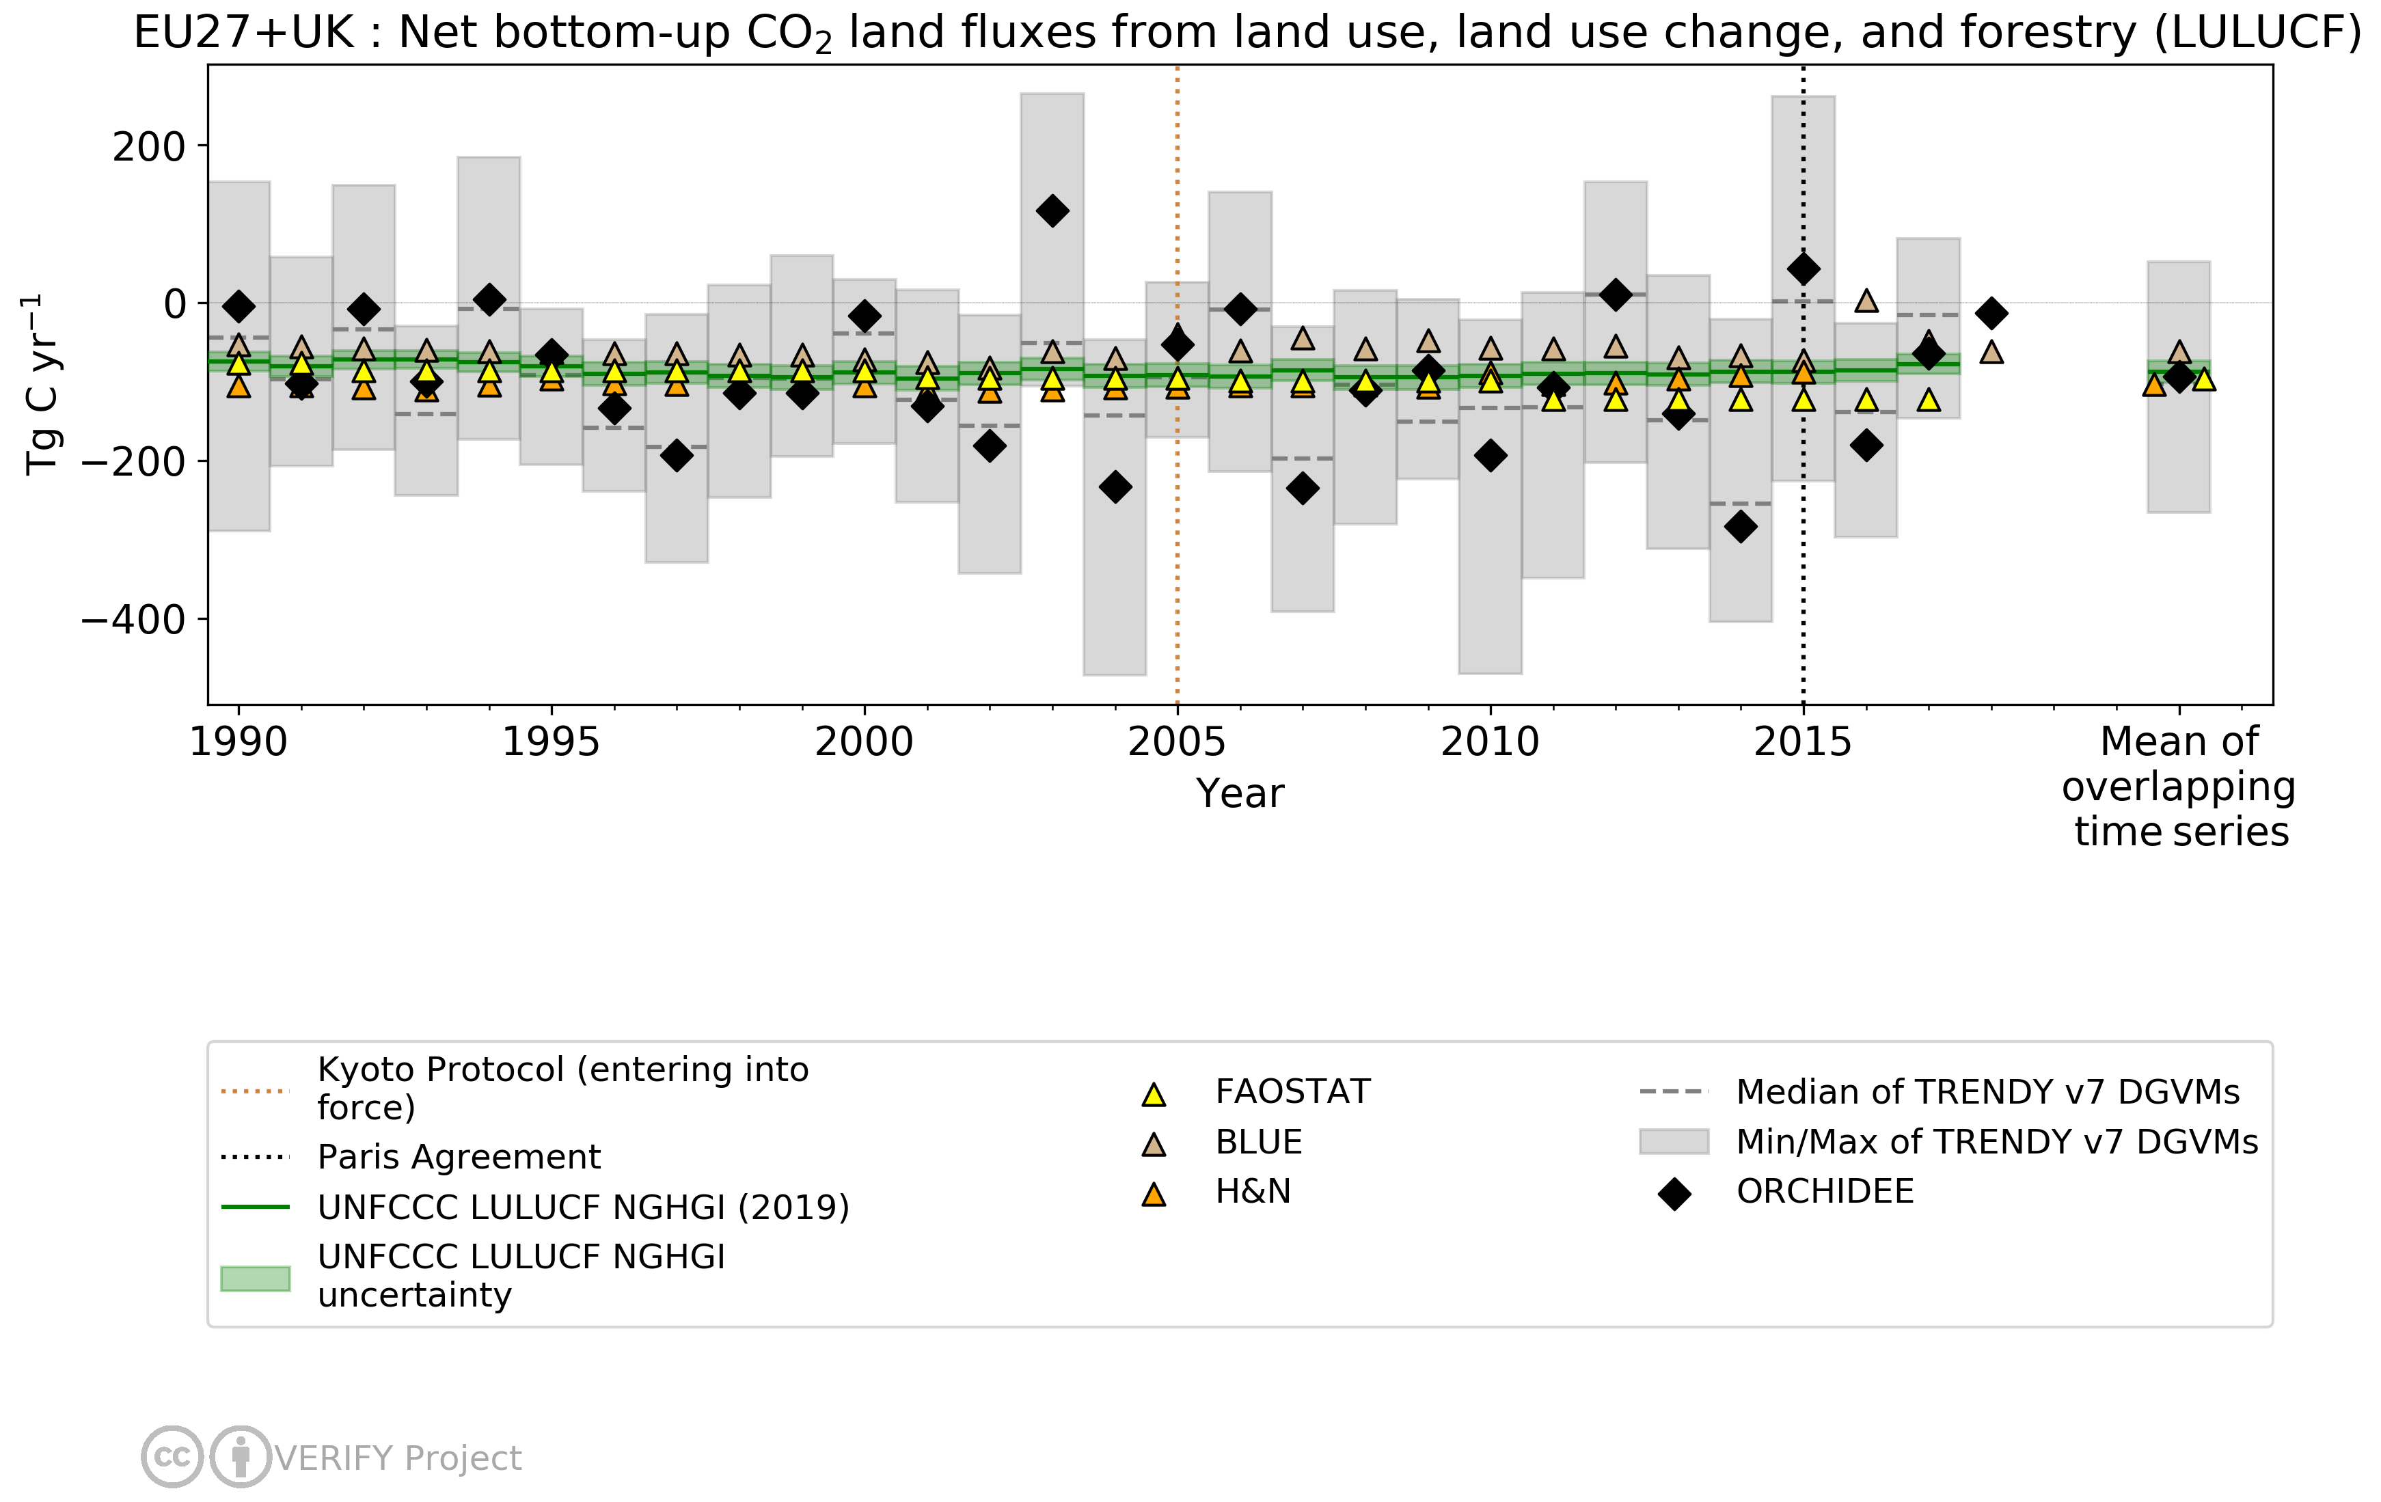Click the 'Year' x-axis title
Image resolution: width=2381 pixels, height=1502 pixels.
tap(1239, 794)
